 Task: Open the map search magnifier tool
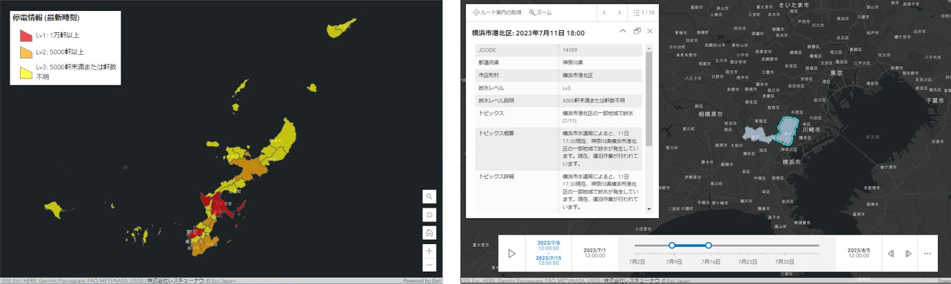click(429, 197)
